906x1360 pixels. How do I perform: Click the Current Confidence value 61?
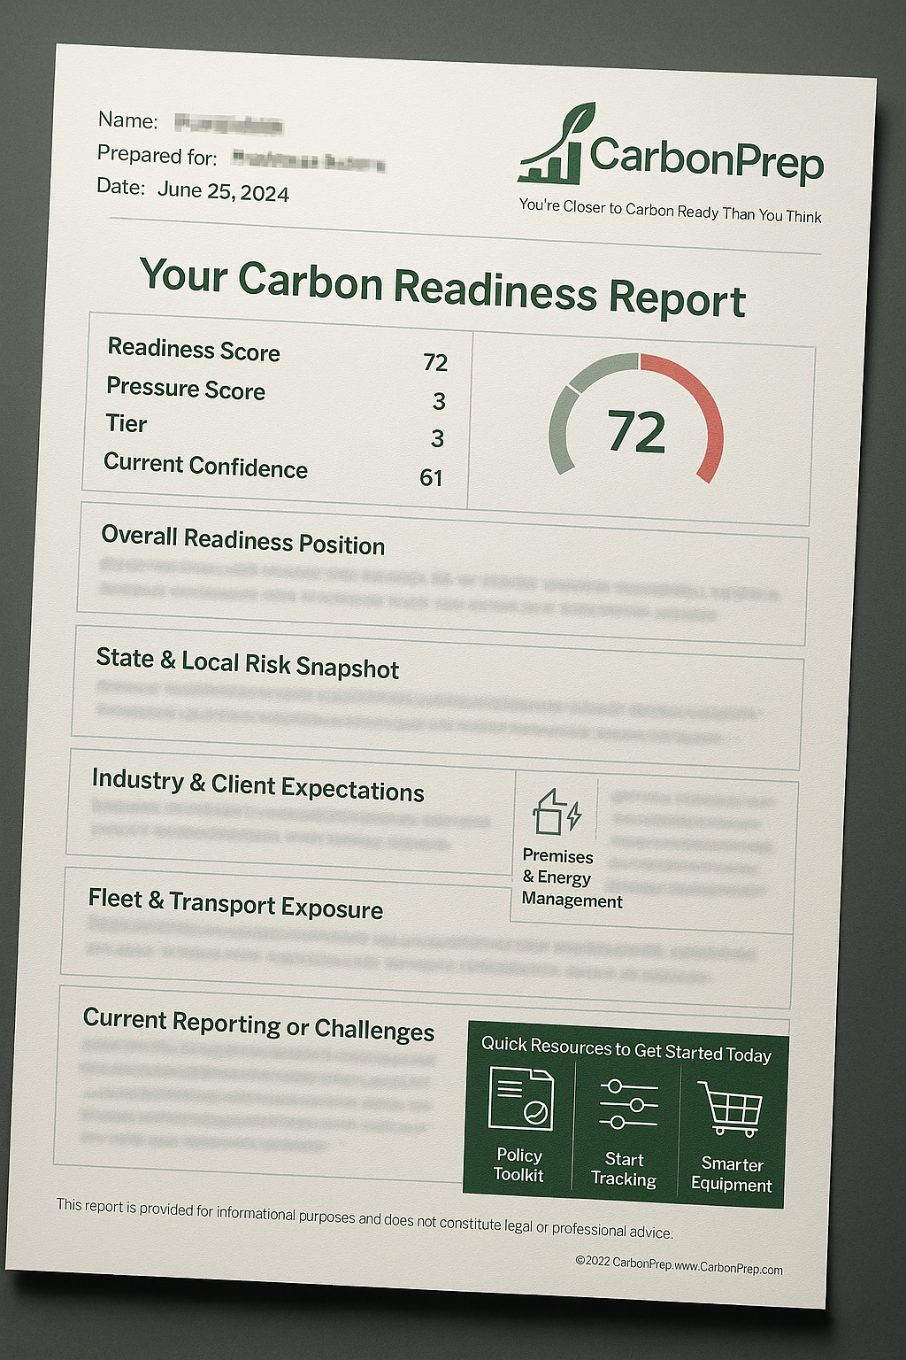tap(431, 478)
